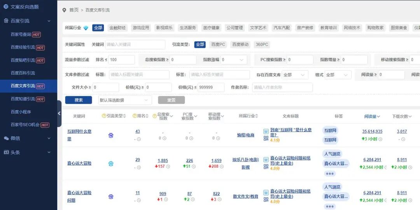Click the 头条 icon in the sidebar
The height and width of the screenshot is (210, 420).
pyautogui.click(x=6, y=152)
